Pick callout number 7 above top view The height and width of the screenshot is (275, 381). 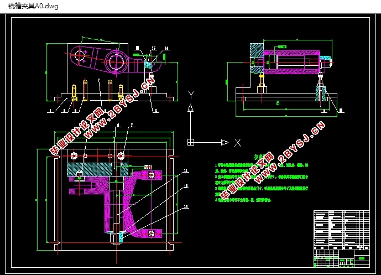[x=132, y=125]
